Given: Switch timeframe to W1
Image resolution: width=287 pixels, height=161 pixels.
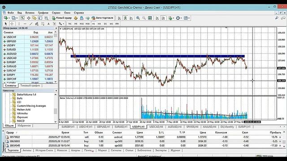Looking at the screenshot, I should 111,24.
